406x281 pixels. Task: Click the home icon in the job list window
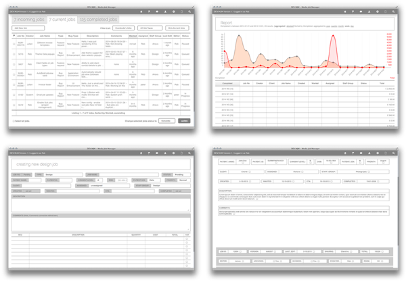[140, 12]
